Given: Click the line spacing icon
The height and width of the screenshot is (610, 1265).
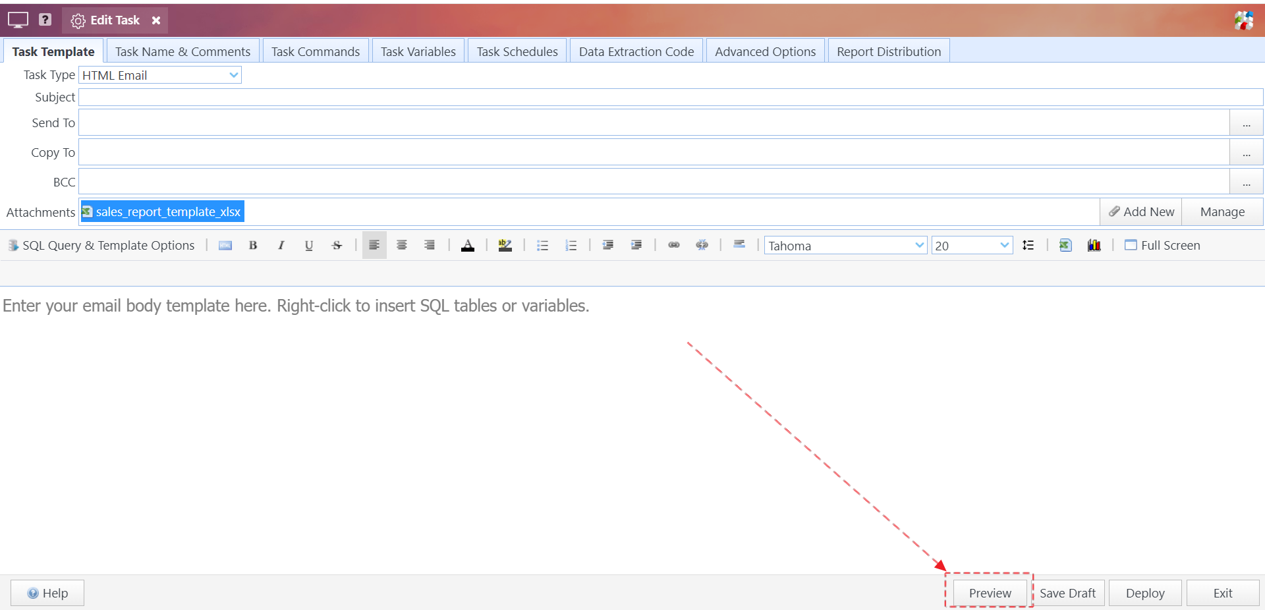Looking at the screenshot, I should tap(1028, 245).
